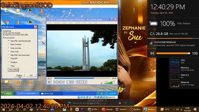Toggle VLC fullscreen mode
199x112 pixels.
click(x=68, y=82)
